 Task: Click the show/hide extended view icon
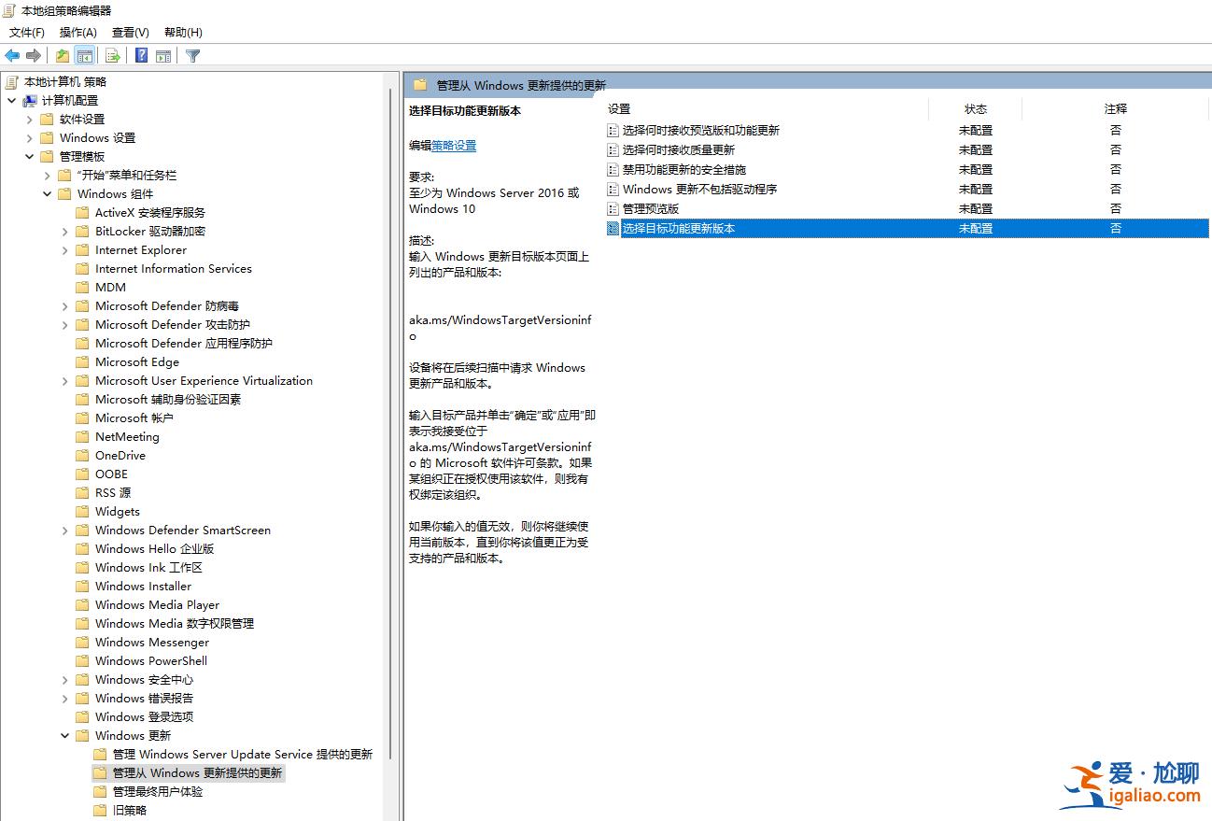click(x=163, y=55)
